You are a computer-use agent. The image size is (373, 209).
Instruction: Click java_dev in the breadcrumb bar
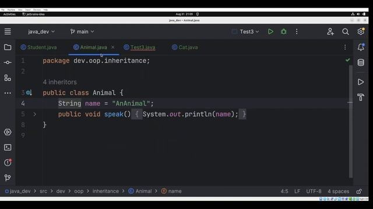click(x=18, y=191)
